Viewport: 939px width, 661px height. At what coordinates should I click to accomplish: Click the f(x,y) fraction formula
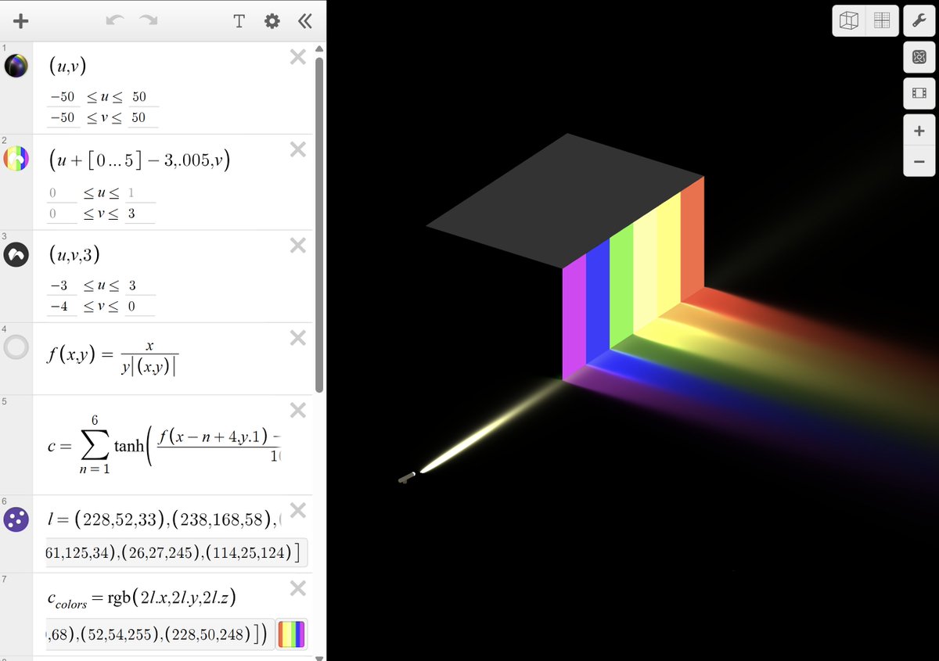(x=113, y=354)
